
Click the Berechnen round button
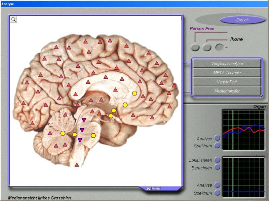(x=217, y=167)
